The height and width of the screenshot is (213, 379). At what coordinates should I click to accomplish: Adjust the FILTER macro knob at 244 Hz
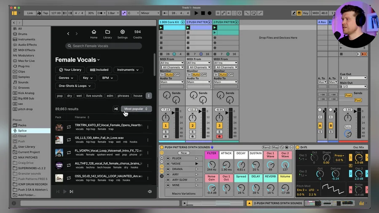[211, 165]
